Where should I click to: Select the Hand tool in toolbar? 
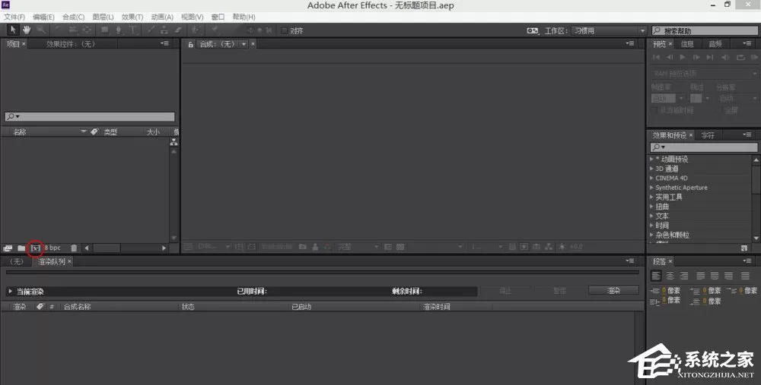tap(26, 30)
